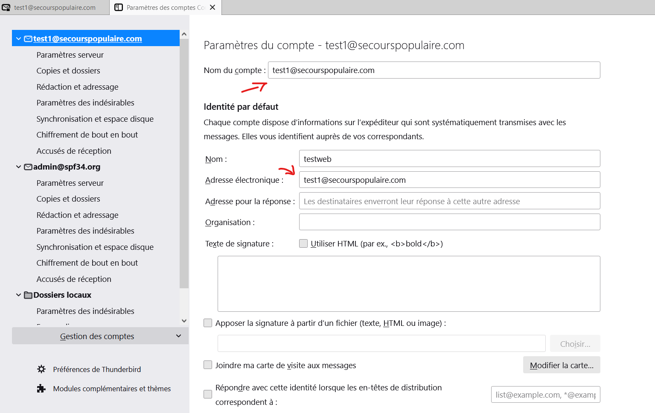This screenshot has width=655, height=413.
Task: Click the envelope icon beside admin@spf34.org
Action: pos(28,167)
